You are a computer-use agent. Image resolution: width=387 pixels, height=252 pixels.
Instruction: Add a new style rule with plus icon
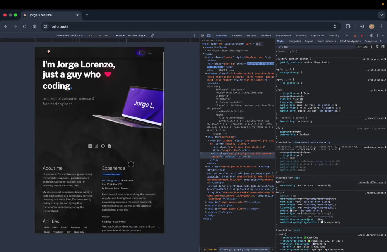(372, 47)
